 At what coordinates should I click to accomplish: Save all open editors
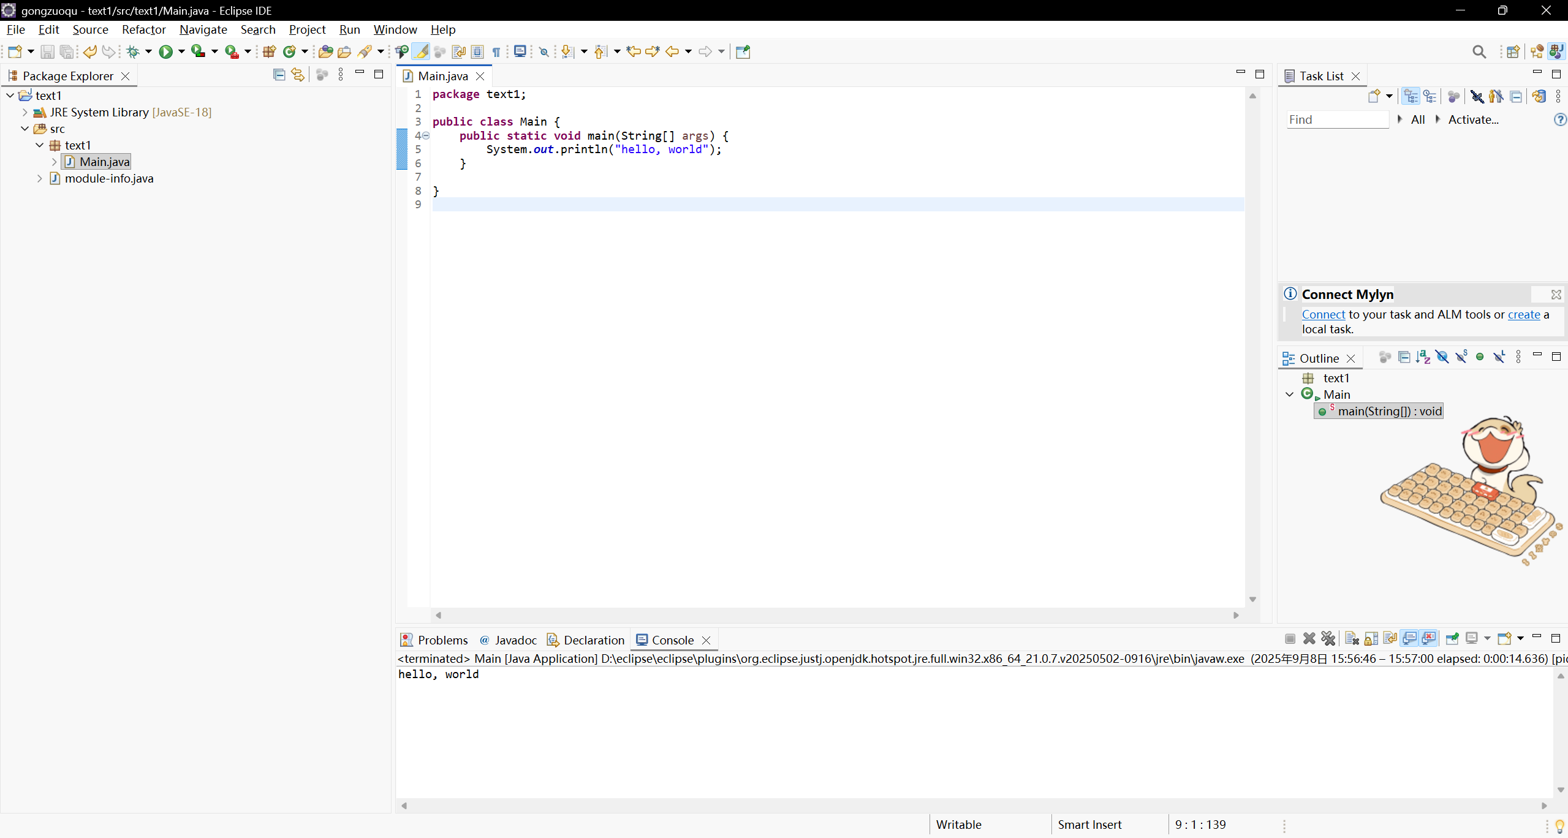coord(67,51)
